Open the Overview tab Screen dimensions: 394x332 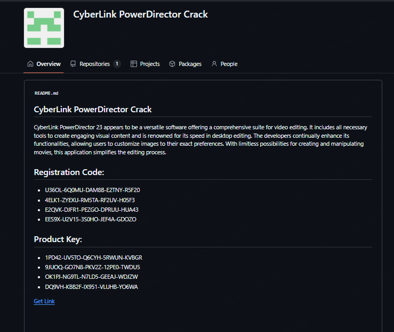[44, 64]
